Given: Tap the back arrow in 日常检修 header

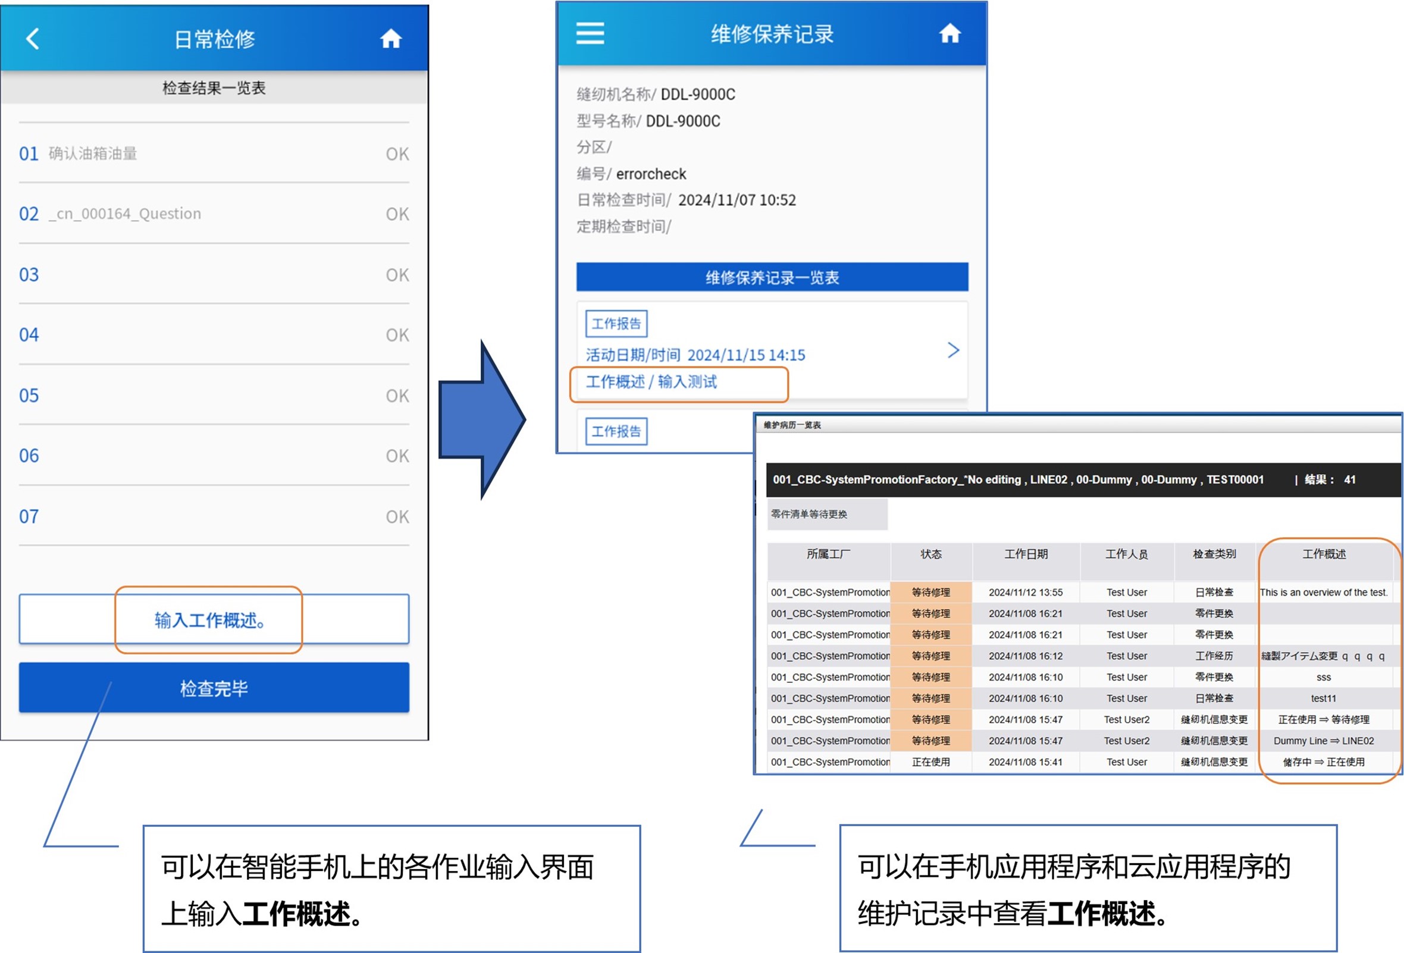Looking at the screenshot, I should point(33,39).
